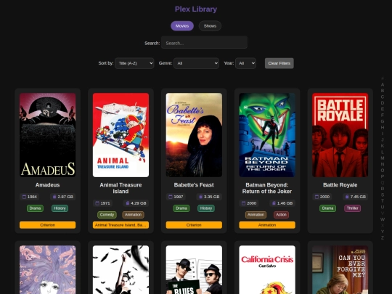The image size is (392, 294).
Task: Click Batman Beyond: Return of the Joker title
Action: click(267, 188)
